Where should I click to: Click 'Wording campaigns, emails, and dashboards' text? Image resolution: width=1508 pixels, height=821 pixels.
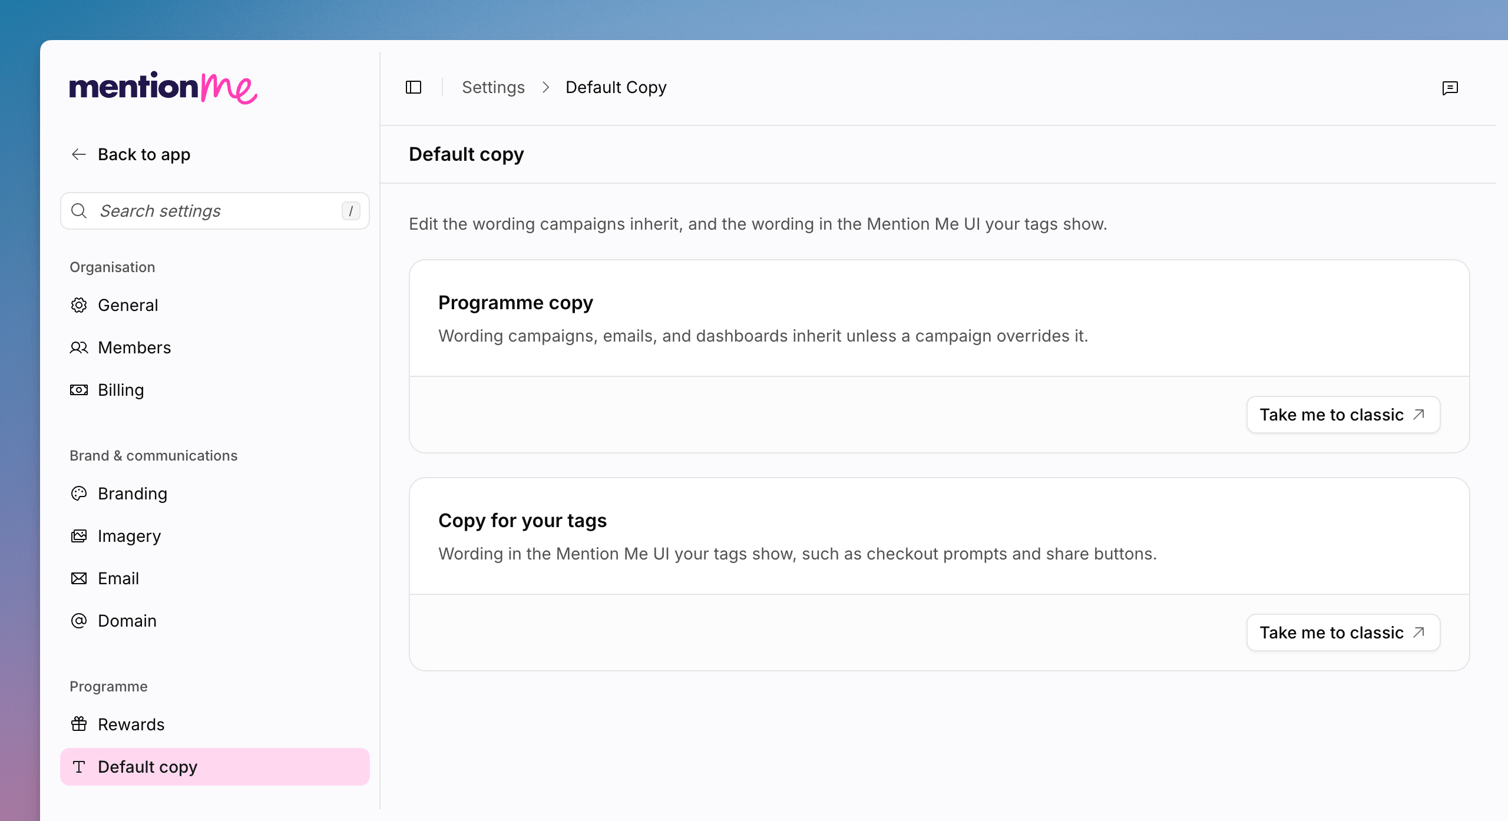(x=763, y=336)
